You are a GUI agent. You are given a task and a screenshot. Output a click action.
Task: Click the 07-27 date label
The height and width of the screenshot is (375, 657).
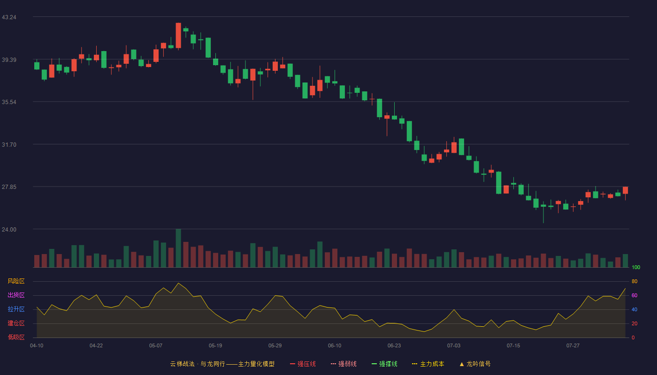click(573, 345)
